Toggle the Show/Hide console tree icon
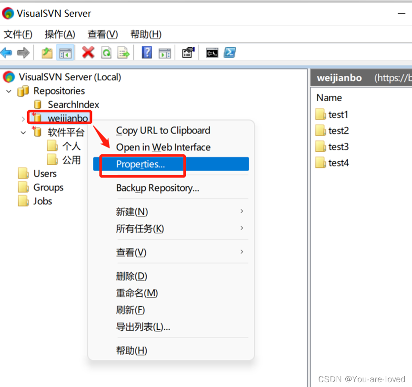The image size is (412, 387). [65, 53]
